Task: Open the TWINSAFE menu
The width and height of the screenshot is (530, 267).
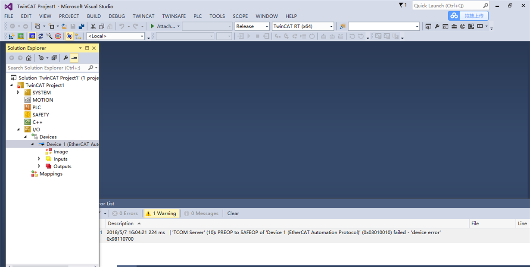Action: pos(174,16)
